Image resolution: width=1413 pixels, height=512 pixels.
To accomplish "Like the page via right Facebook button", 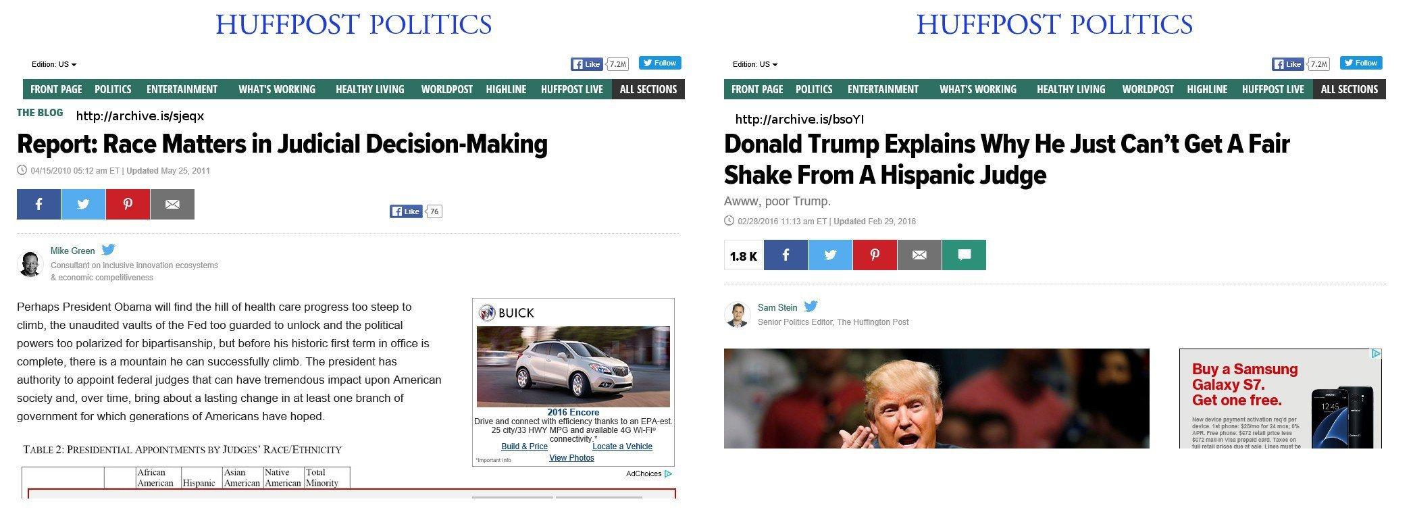I will (1287, 64).
